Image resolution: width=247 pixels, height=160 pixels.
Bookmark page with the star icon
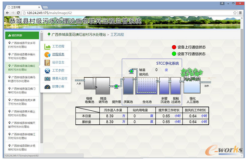tap(235, 13)
